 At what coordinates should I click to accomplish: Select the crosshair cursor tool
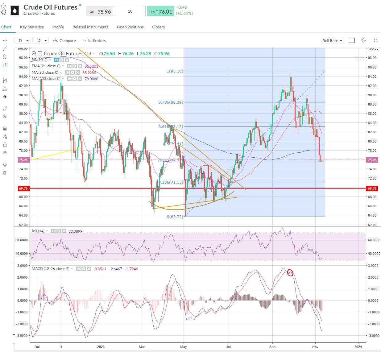5,40
